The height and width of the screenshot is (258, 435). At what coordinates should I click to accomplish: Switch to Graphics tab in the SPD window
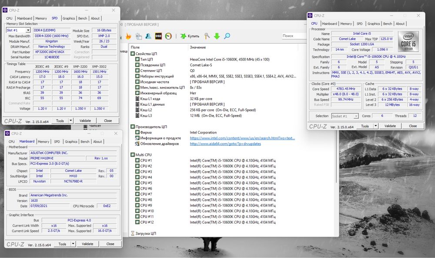click(x=69, y=18)
